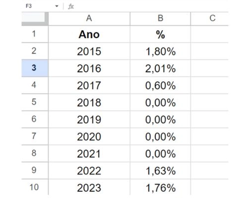Select row 10 header
Viewport: 248px width, 198px height.
pos(35,187)
